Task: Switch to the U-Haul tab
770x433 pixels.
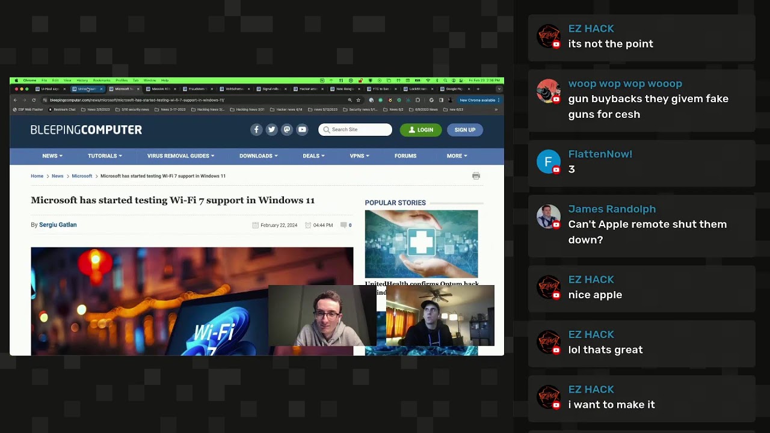Action: 49,89
